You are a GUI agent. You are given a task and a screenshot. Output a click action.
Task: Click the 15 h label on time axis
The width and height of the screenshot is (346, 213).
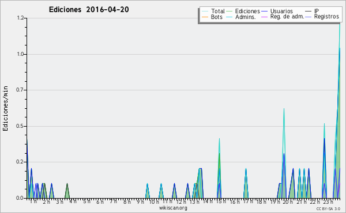pyautogui.click(x=221, y=201)
